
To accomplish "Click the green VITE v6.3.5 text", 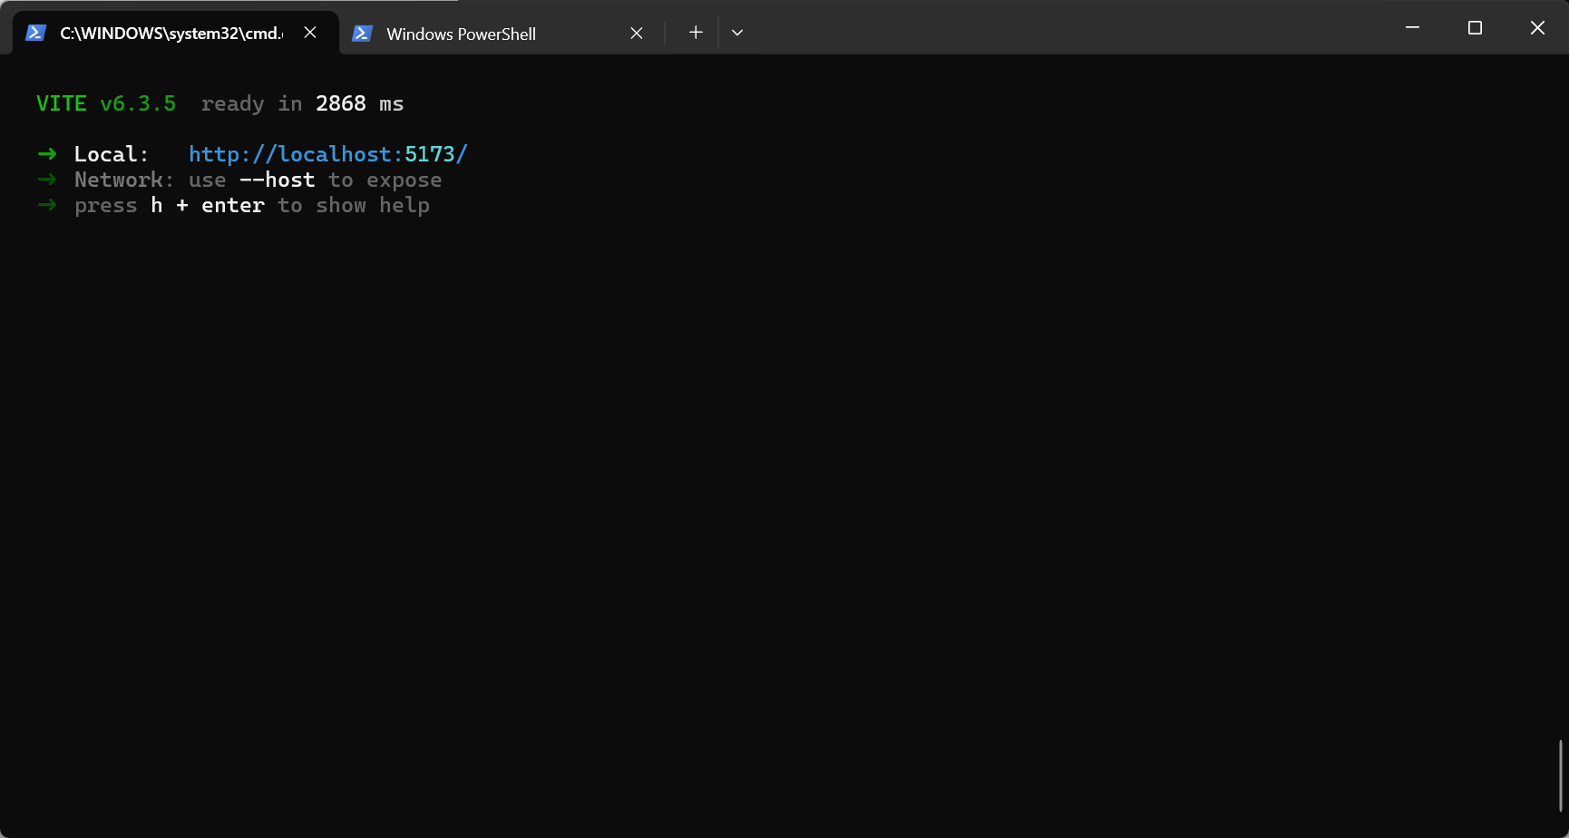I will 106,104.
